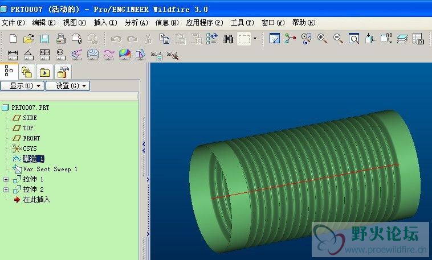This screenshot has width=432, height=260.
Task: Open the 视图(V) menu
Action: 75,23
